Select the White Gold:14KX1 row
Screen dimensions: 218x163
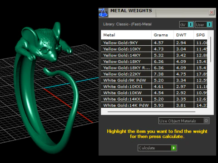tap(154, 99)
